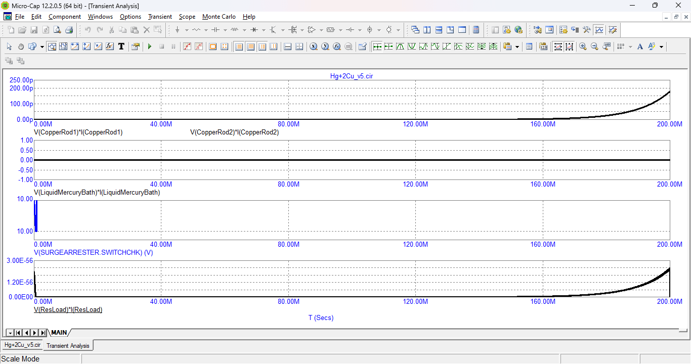
Task: Select the resistor component icon
Action: (196, 30)
